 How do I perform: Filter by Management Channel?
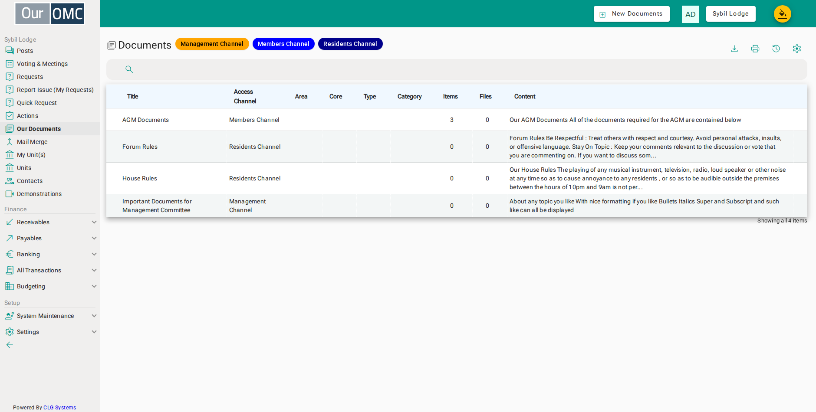click(x=212, y=44)
